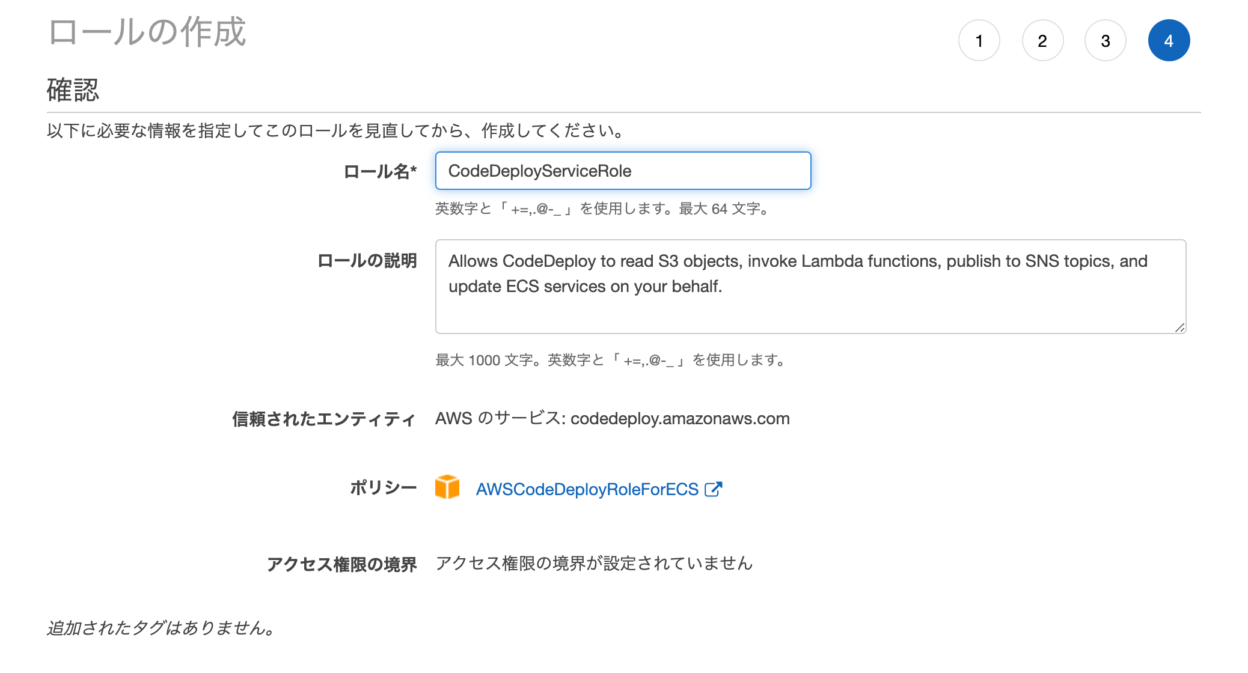Select the CodeDeployServiceRole text
This screenshot has height=673, width=1248.
tap(540, 171)
